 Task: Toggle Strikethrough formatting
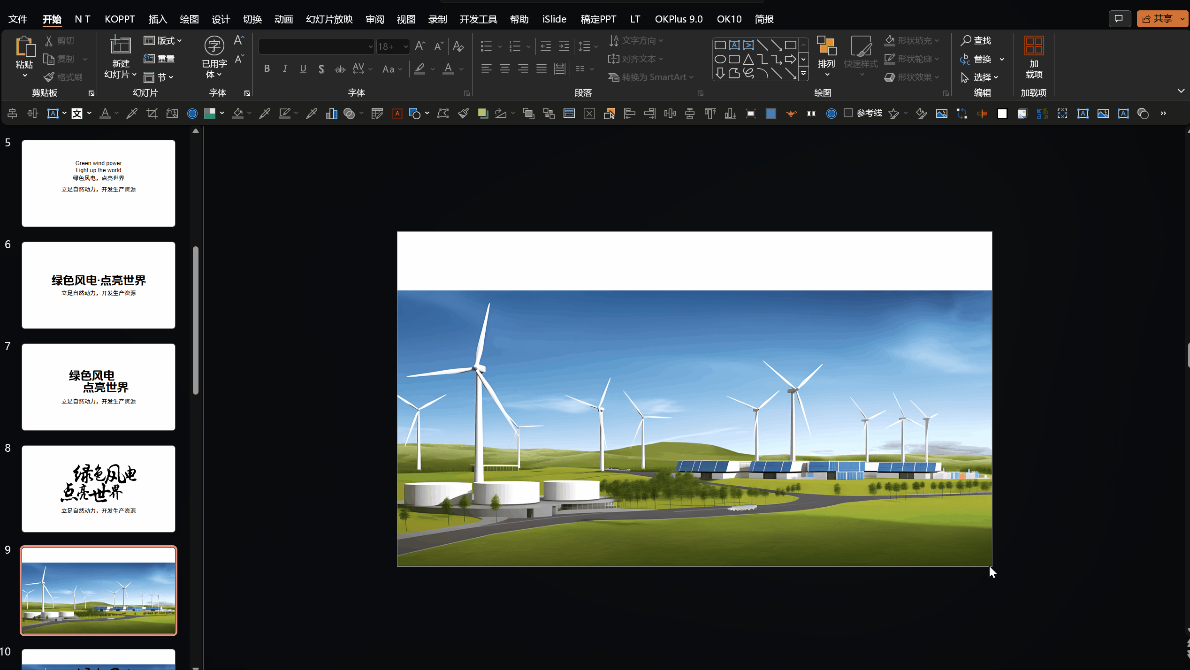click(340, 69)
